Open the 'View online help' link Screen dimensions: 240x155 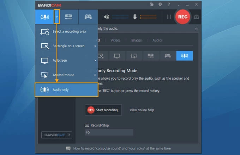(142, 110)
